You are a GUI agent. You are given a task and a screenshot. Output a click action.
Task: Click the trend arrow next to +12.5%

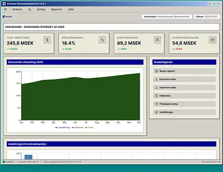tap(8, 49)
